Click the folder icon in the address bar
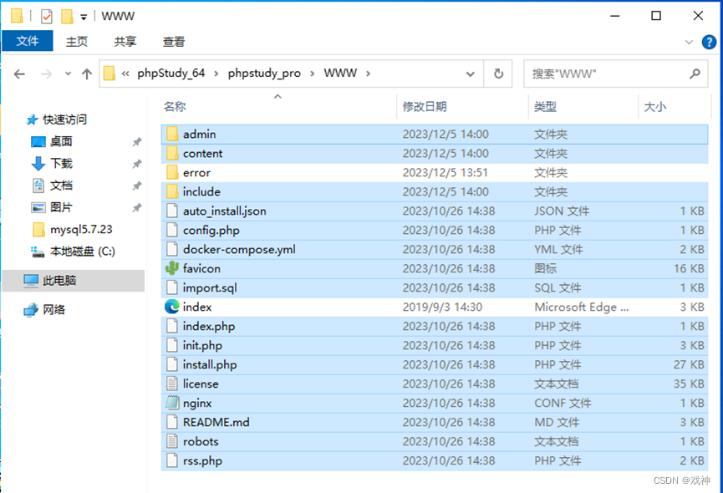This screenshot has height=493, width=723. tap(109, 74)
